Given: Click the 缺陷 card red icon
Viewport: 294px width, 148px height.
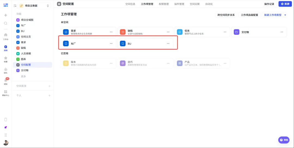Looking at the screenshot, I should [x=122, y=32].
